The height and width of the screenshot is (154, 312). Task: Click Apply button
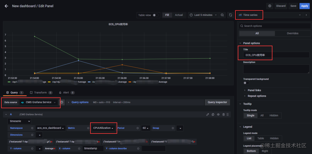coord(304,6)
